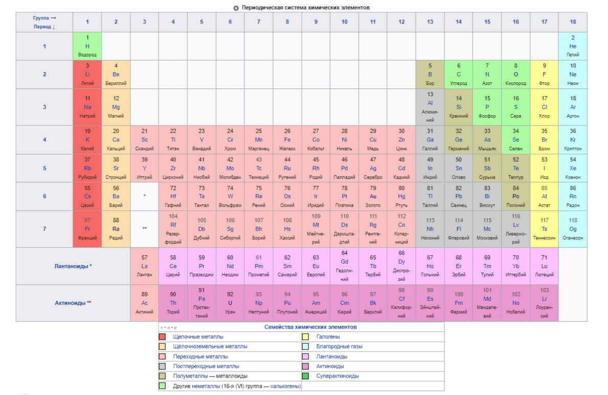Click the gear icon beside the table title
This screenshot has height=395, width=608.
[236, 8]
